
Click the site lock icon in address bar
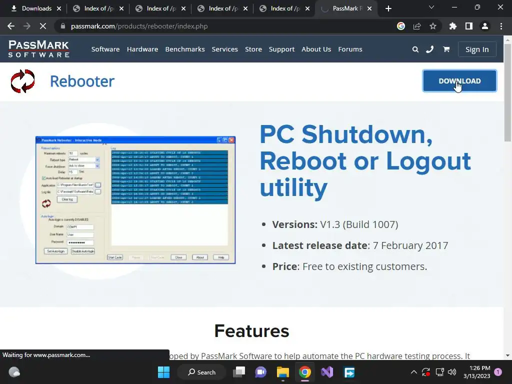(63, 26)
